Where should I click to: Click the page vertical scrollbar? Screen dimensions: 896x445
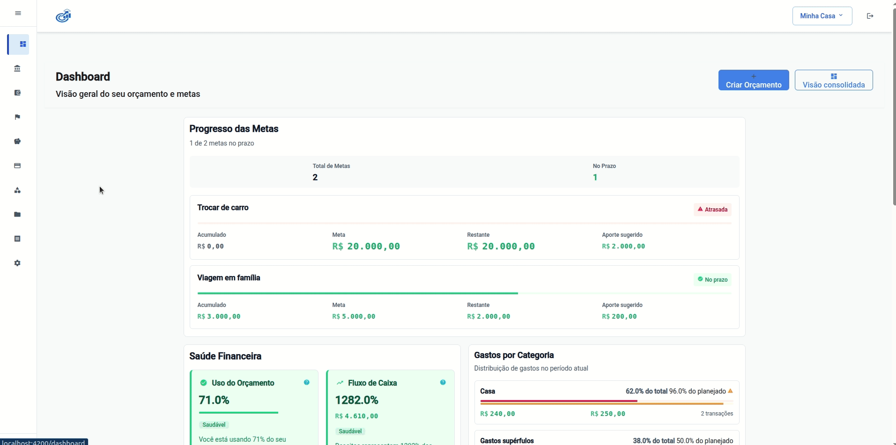(894, 108)
